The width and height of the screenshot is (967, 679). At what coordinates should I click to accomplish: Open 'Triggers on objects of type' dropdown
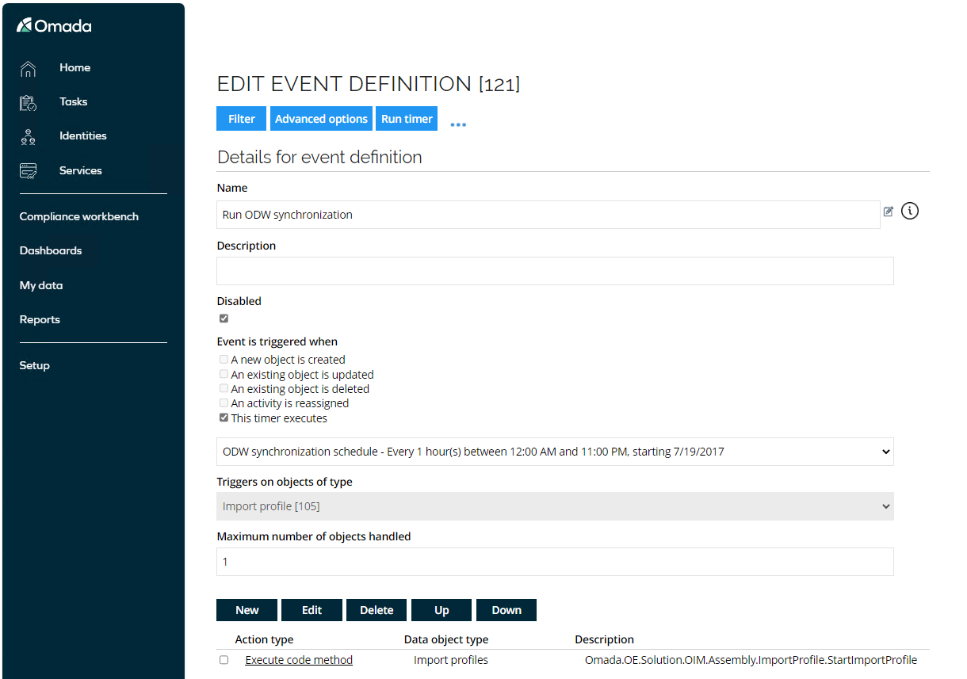(555, 506)
